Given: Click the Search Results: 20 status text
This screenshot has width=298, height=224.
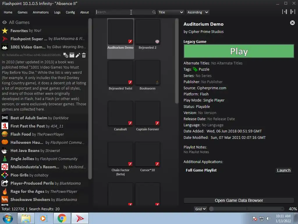Looking at the screenshot, I should [x=44, y=209].
